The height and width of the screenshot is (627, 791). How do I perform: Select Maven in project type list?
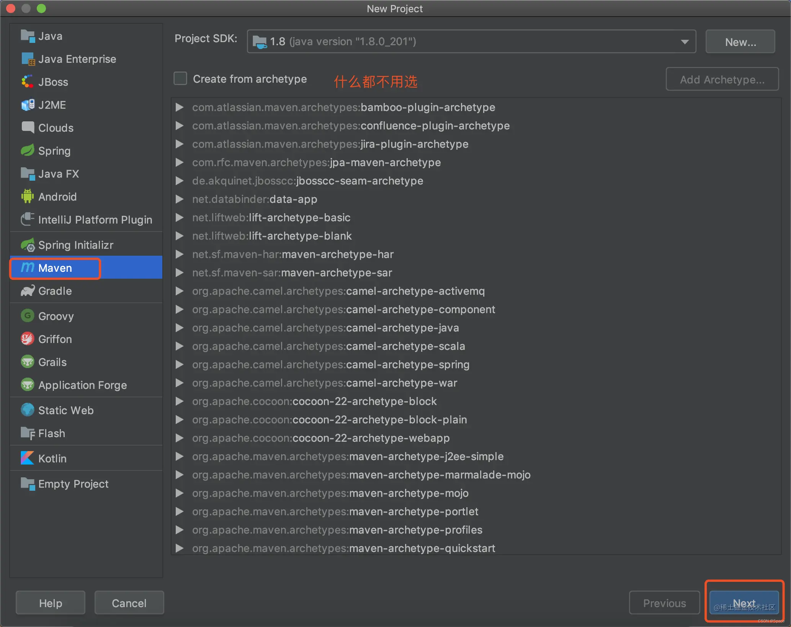tap(55, 268)
